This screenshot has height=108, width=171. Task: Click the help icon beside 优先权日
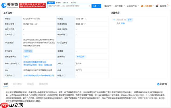click(x=66, y=34)
